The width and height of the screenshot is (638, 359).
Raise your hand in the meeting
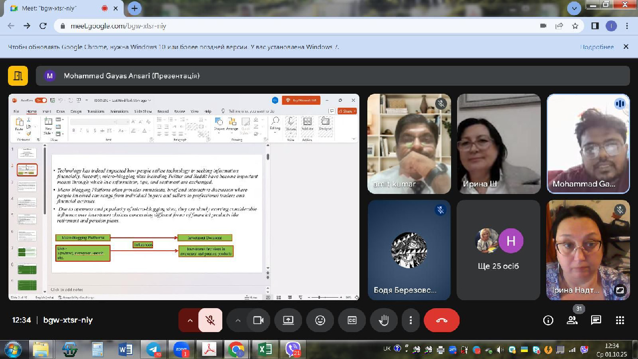point(384,320)
